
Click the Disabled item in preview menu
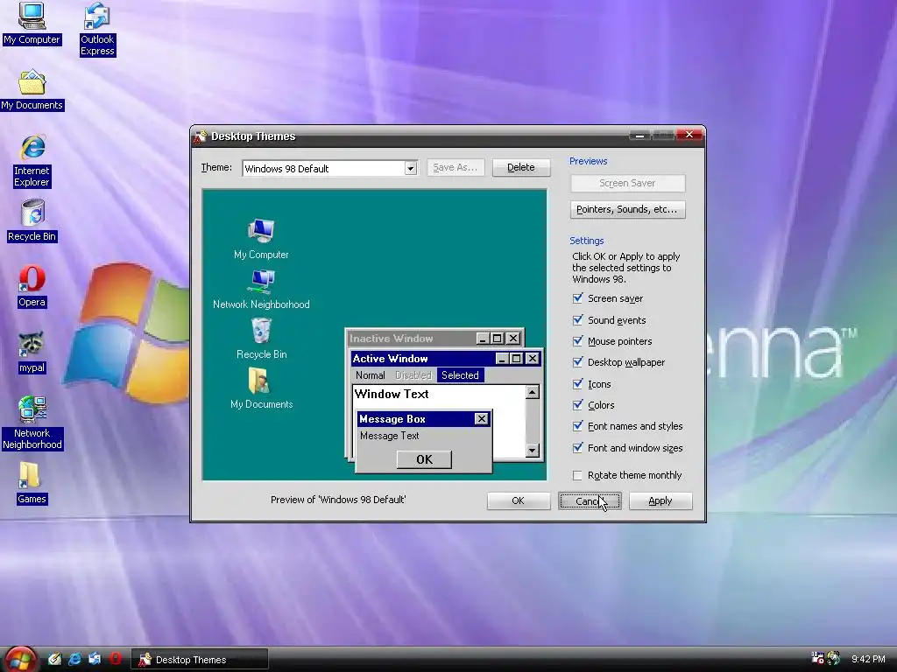tap(413, 375)
